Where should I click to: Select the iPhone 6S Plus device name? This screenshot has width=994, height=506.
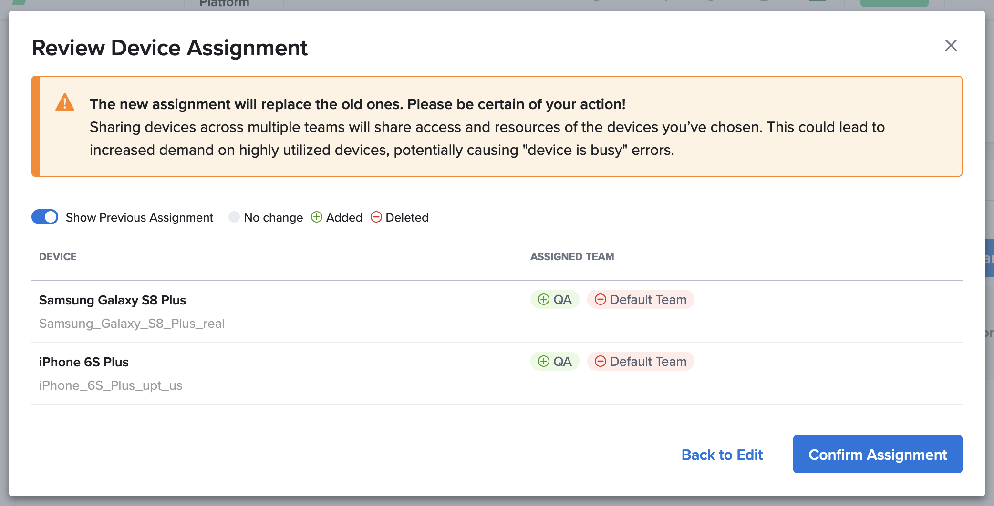pyautogui.click(x=84, y=362)
